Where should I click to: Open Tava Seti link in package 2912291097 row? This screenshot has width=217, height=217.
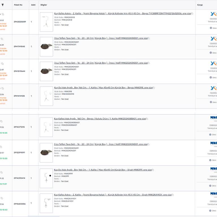tap(101, 144)
